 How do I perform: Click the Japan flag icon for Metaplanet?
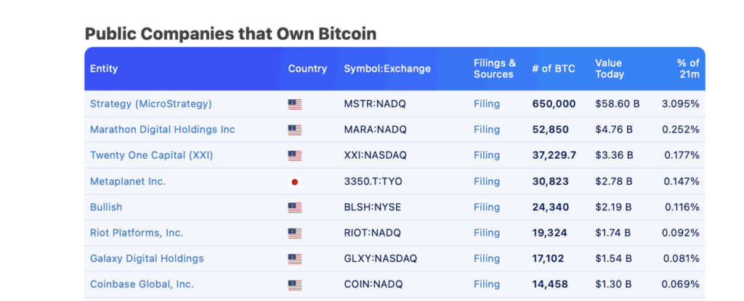[x=295, y=181]
